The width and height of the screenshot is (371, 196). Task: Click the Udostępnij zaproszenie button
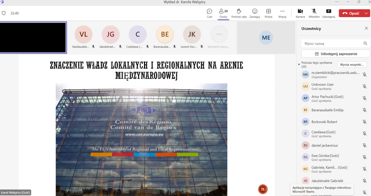pos(335,54)
